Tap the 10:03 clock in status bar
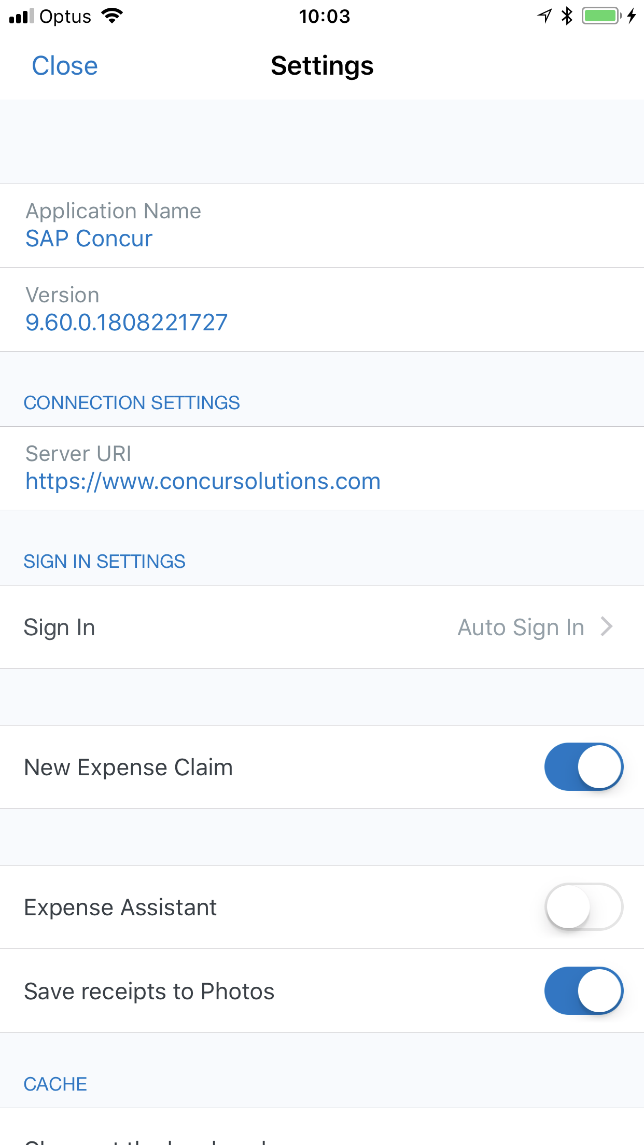This screenshot has height=1145, width=644. tap(324, 17)
